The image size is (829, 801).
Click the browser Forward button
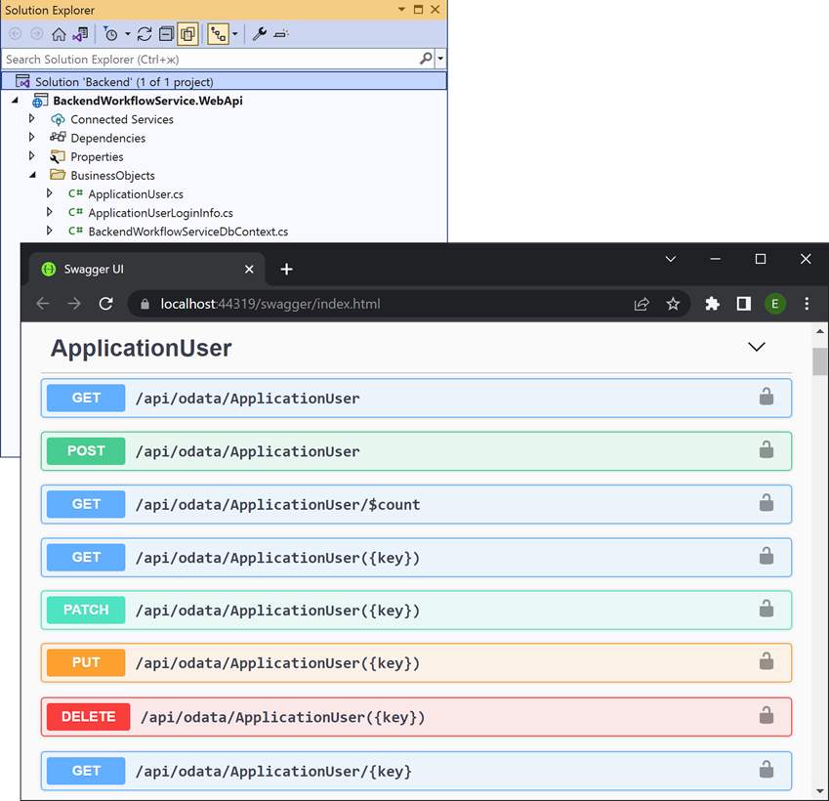point(74,304)
